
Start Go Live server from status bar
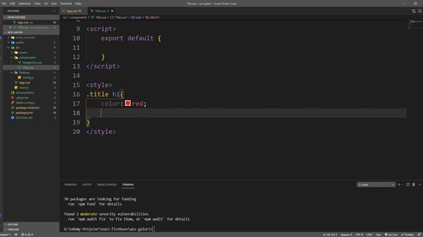click(391, 234)
